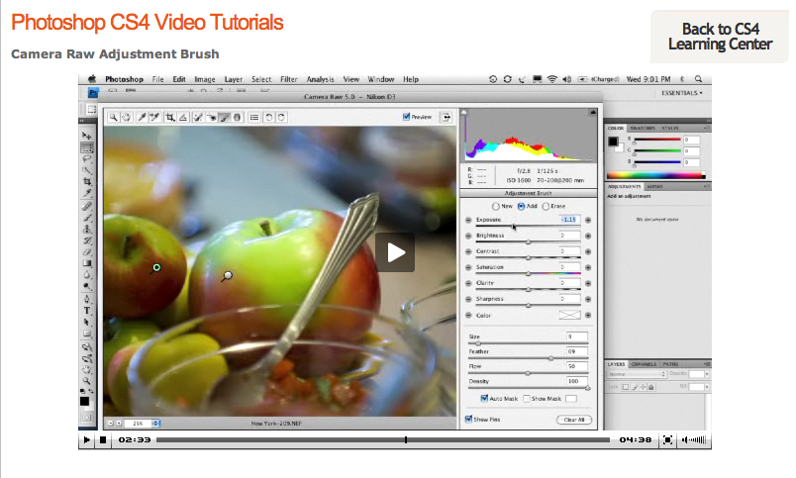Select the Hand tool in Camera Raw toolbar
This screenshot has width=796, height=478.
tap(126, 117)
